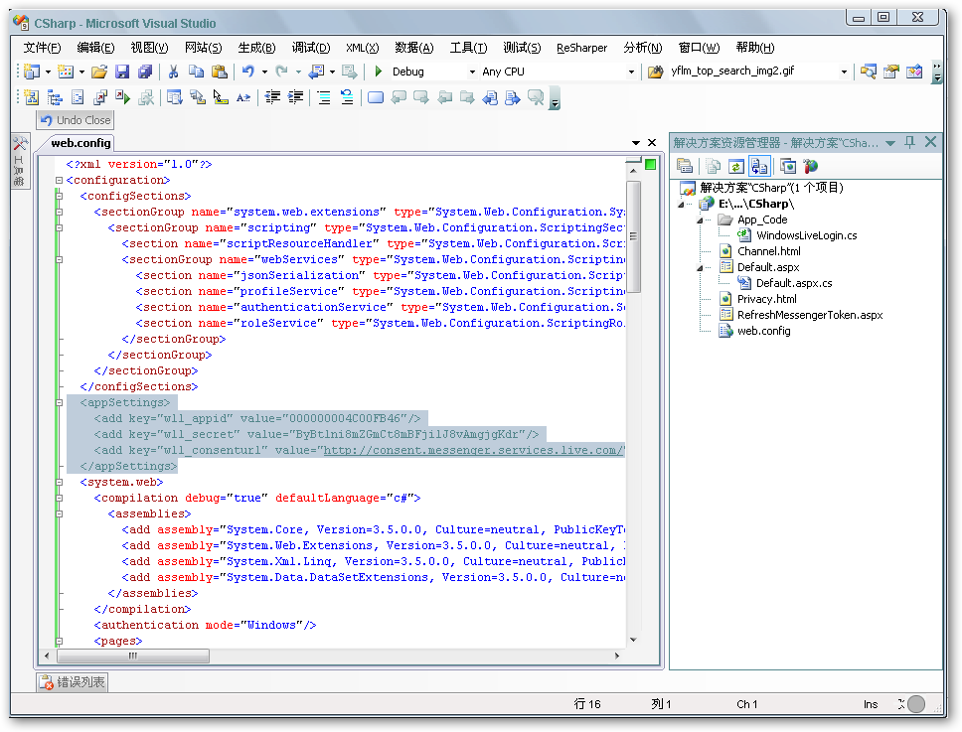
Task: Open ASP.NET Configuration globe-and-hammer icon
Action: tap(811, 166)
